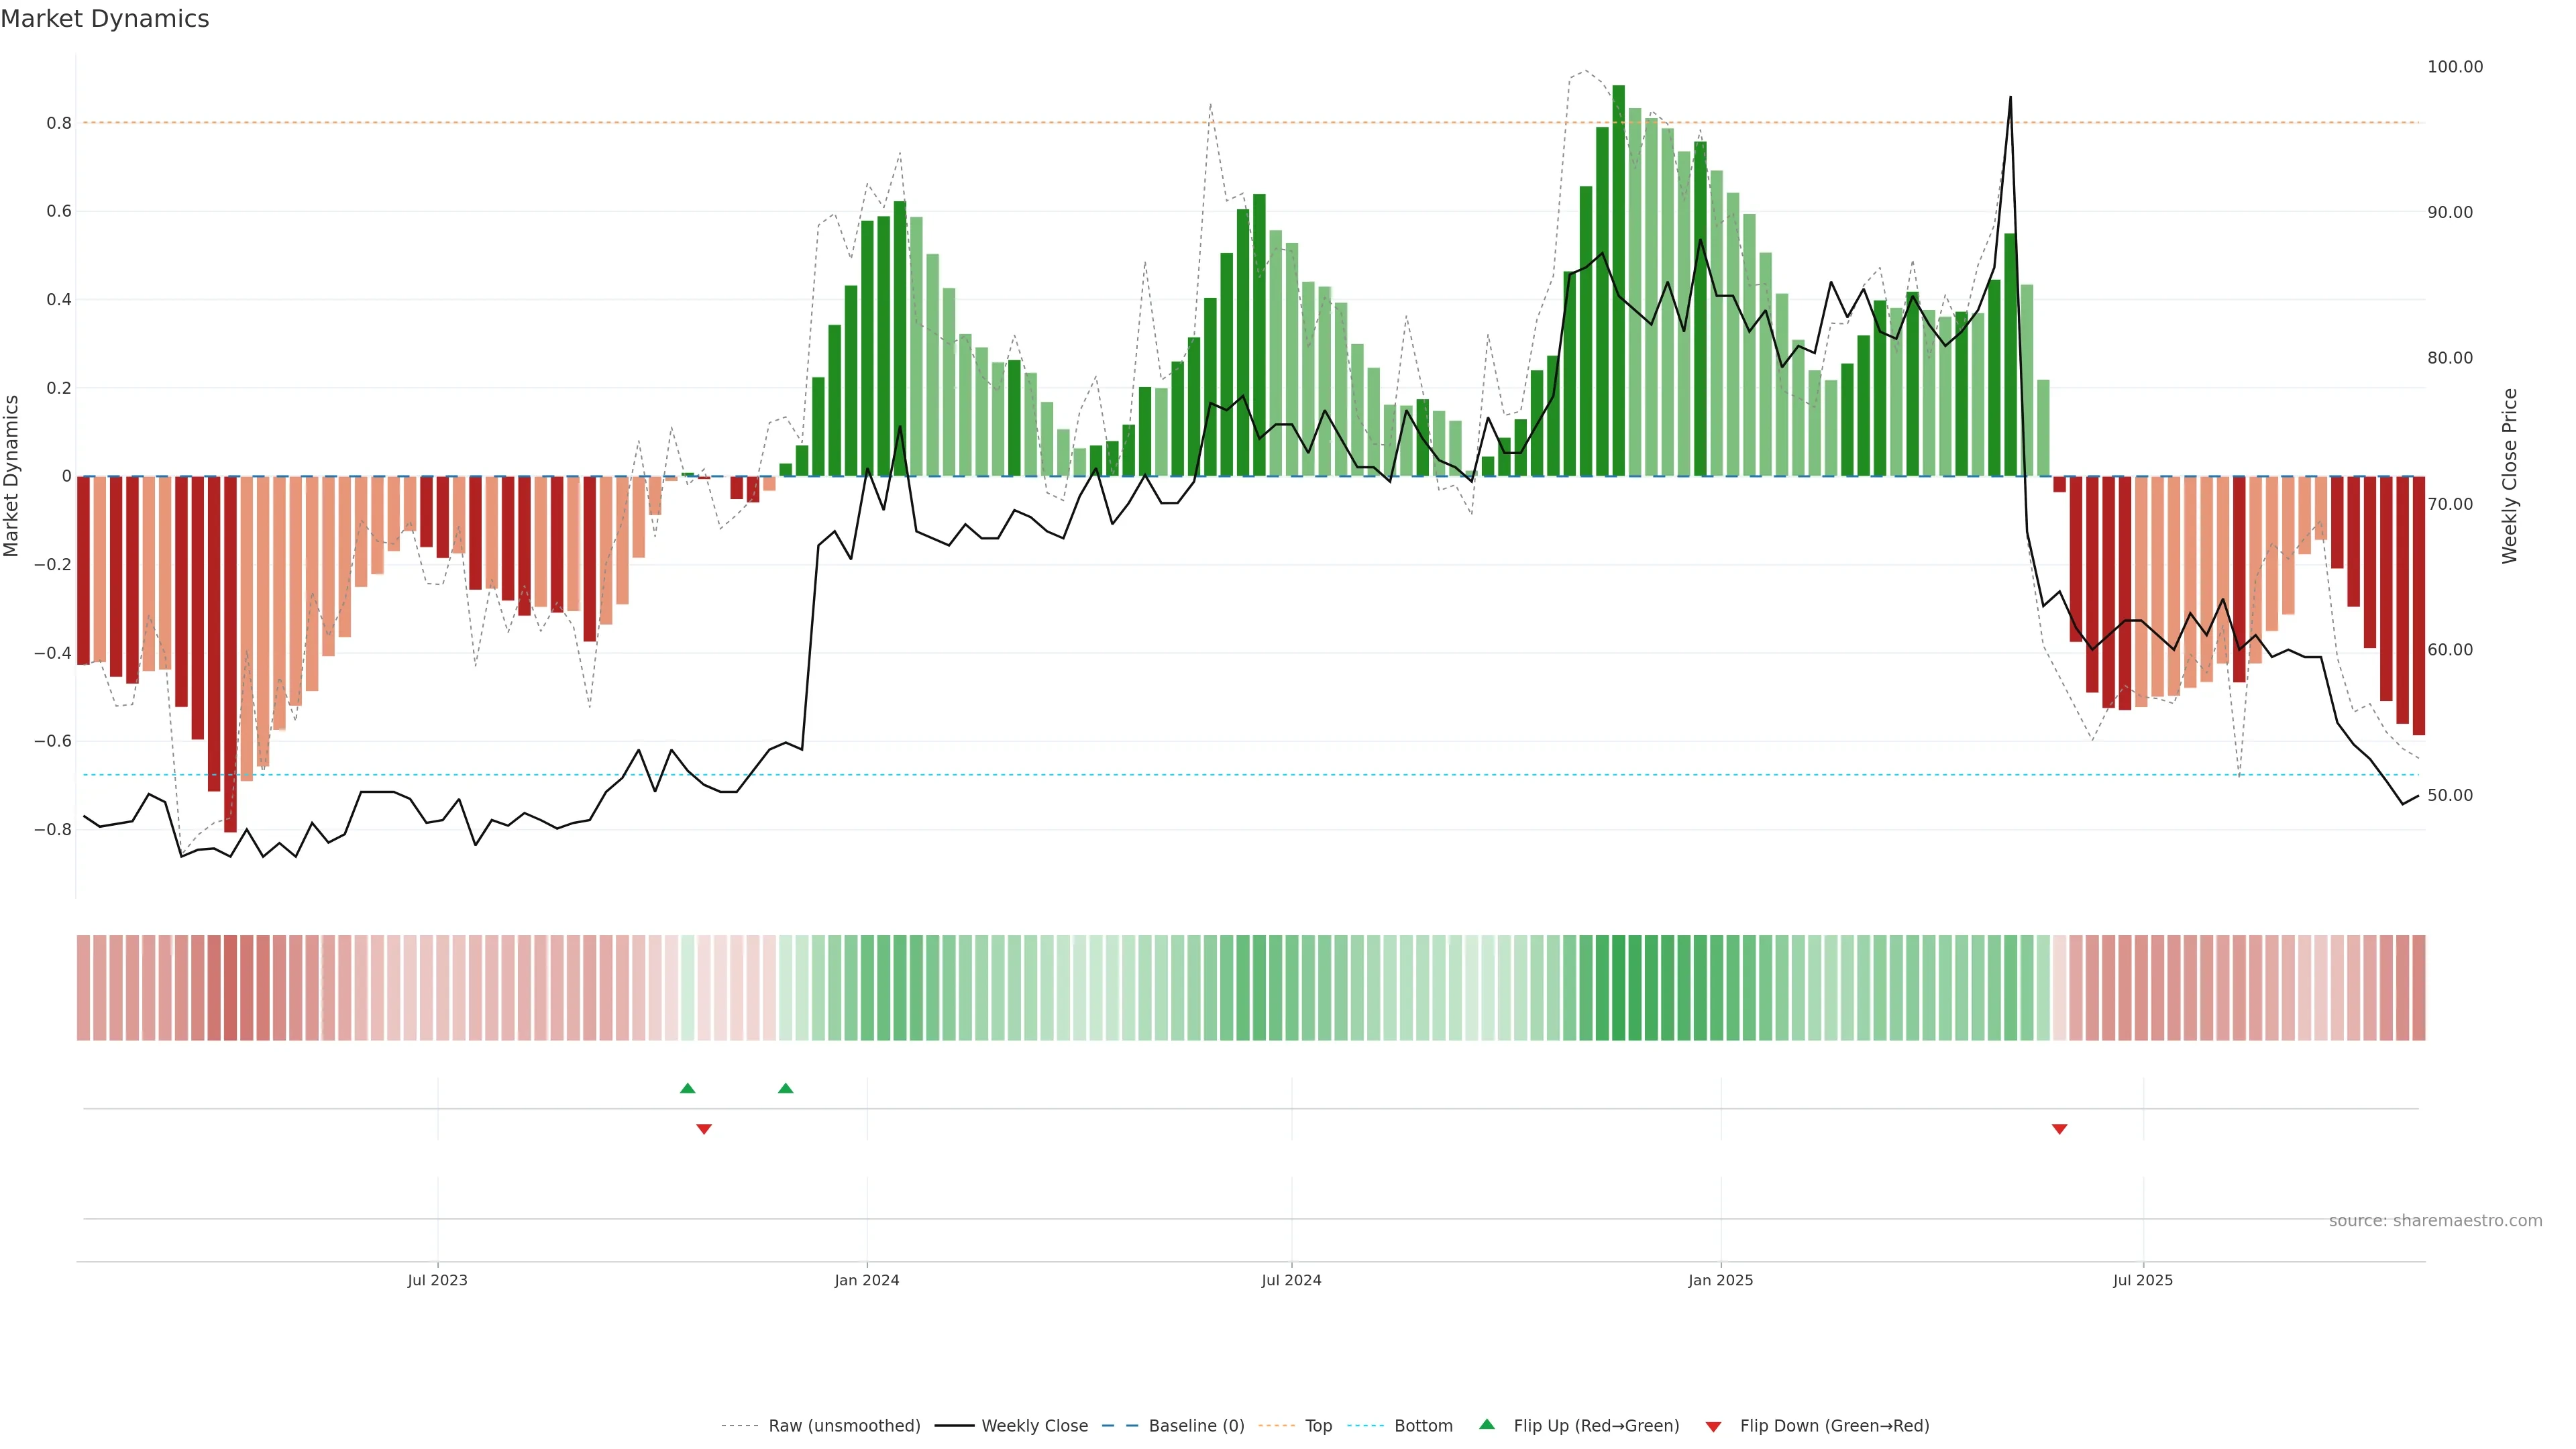2576x1449 pixels.
Task: Click the first green Flip Up triangle marker
Action: (687, 1088)
